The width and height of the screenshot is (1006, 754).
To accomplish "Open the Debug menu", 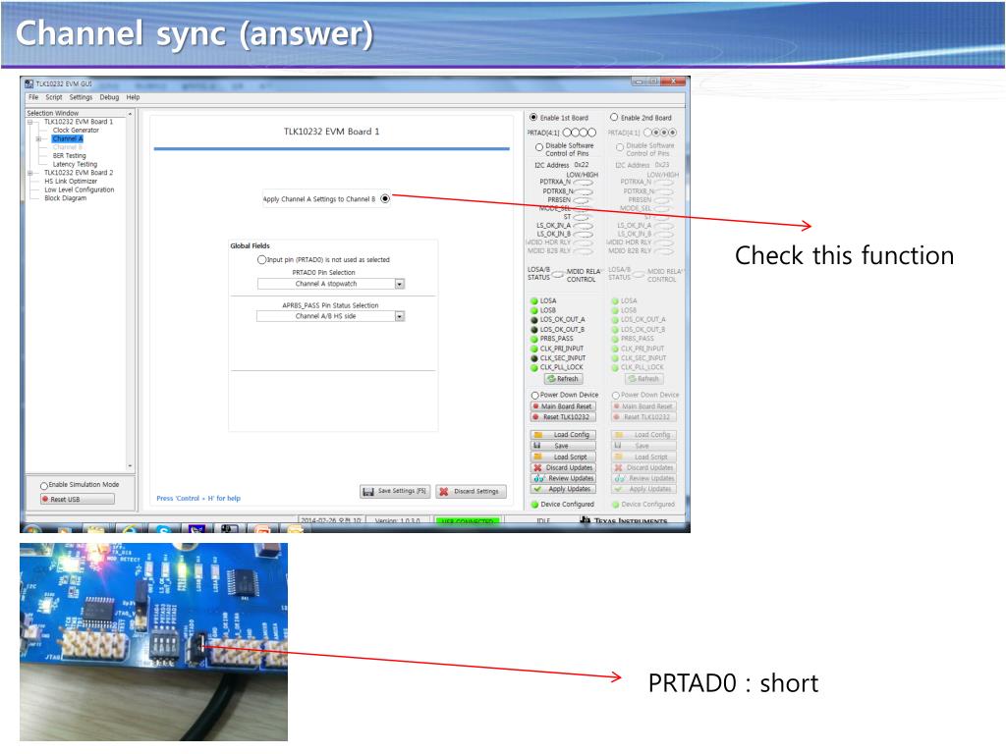I will point(109,97).
